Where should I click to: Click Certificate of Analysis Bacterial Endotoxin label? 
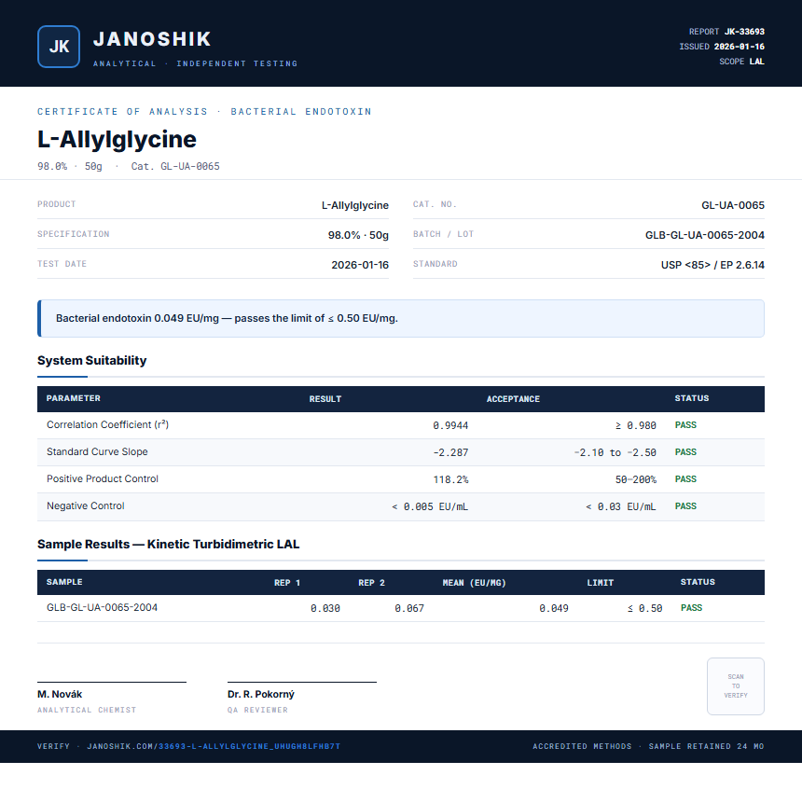[x=204, y=112]
